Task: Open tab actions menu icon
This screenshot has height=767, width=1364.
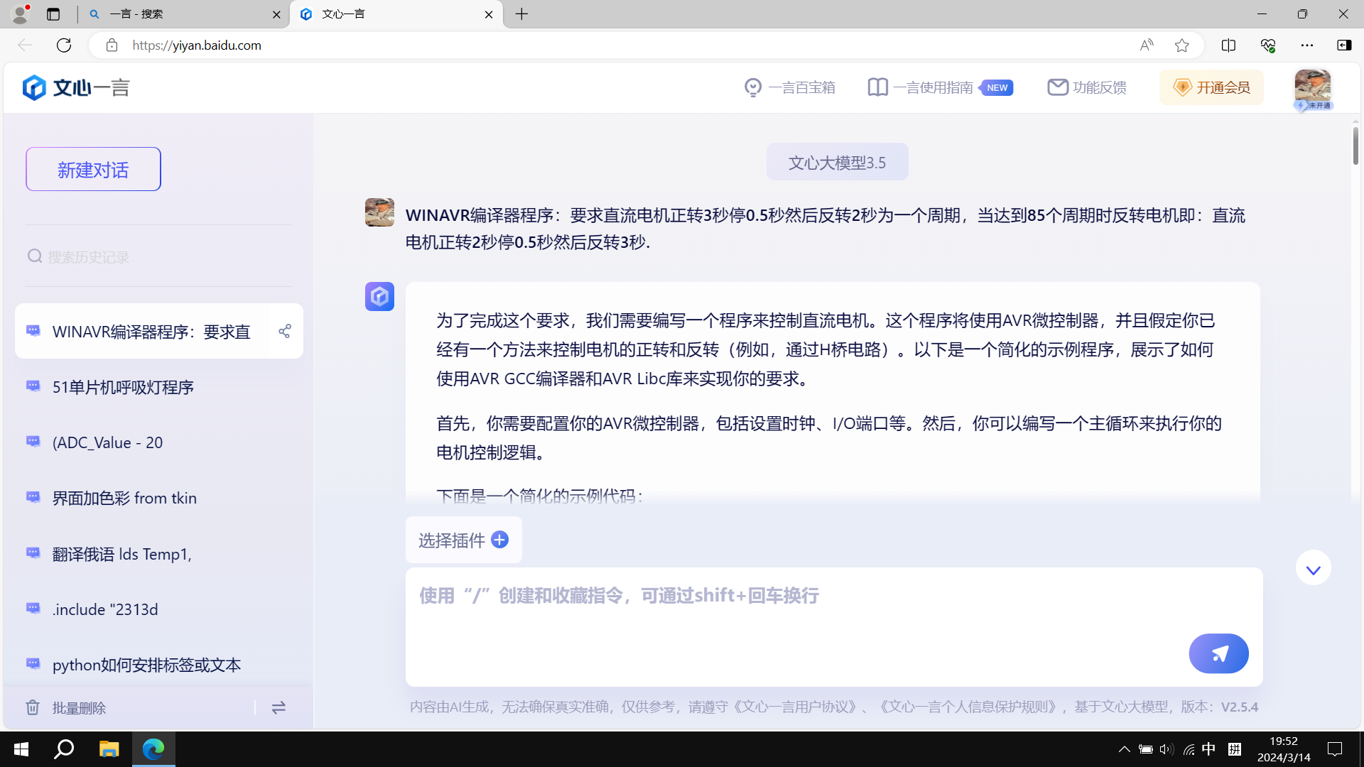Action: tap(53, 14)
